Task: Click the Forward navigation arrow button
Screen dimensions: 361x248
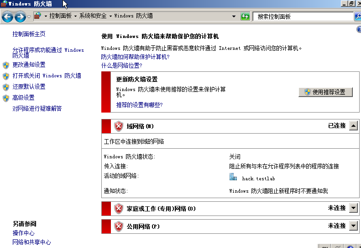Action: tap(20, 17)
